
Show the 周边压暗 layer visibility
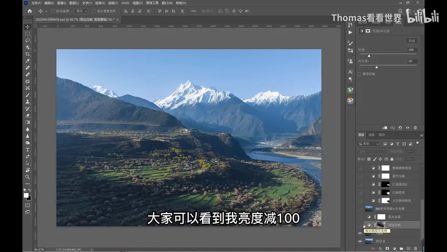tap(360, 225)
